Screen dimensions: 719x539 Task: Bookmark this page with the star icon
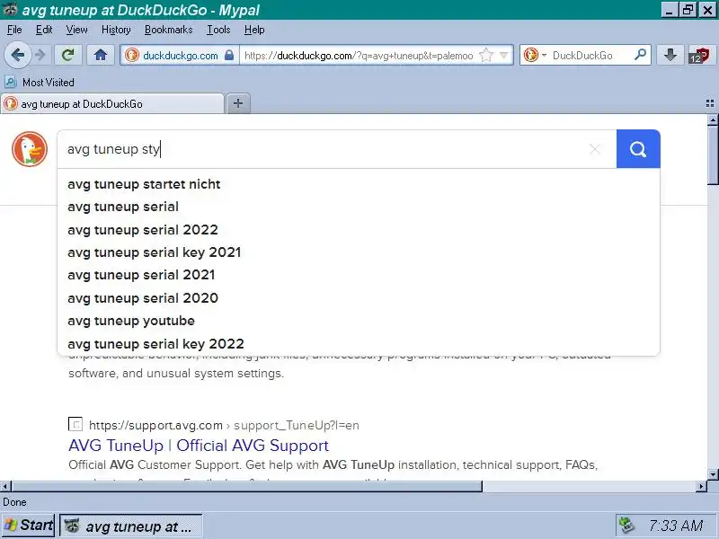pyautogui.click(x=485, y=56)
